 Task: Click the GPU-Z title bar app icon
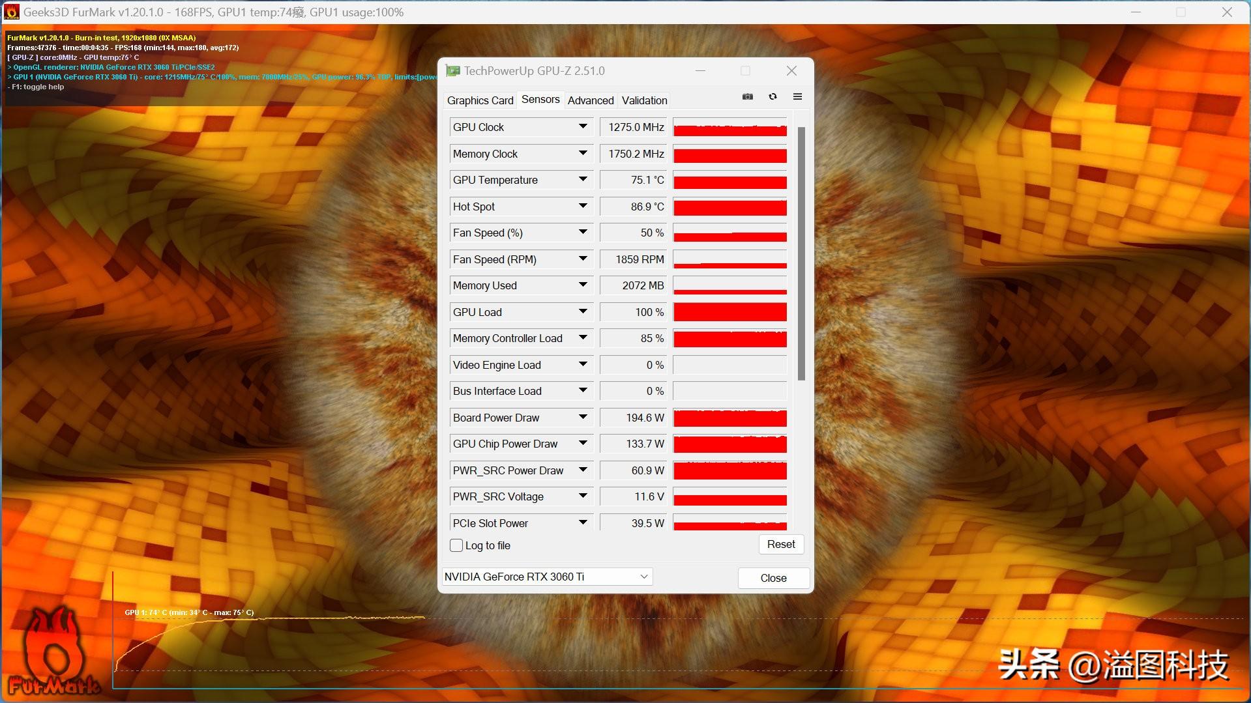(452, 71)
